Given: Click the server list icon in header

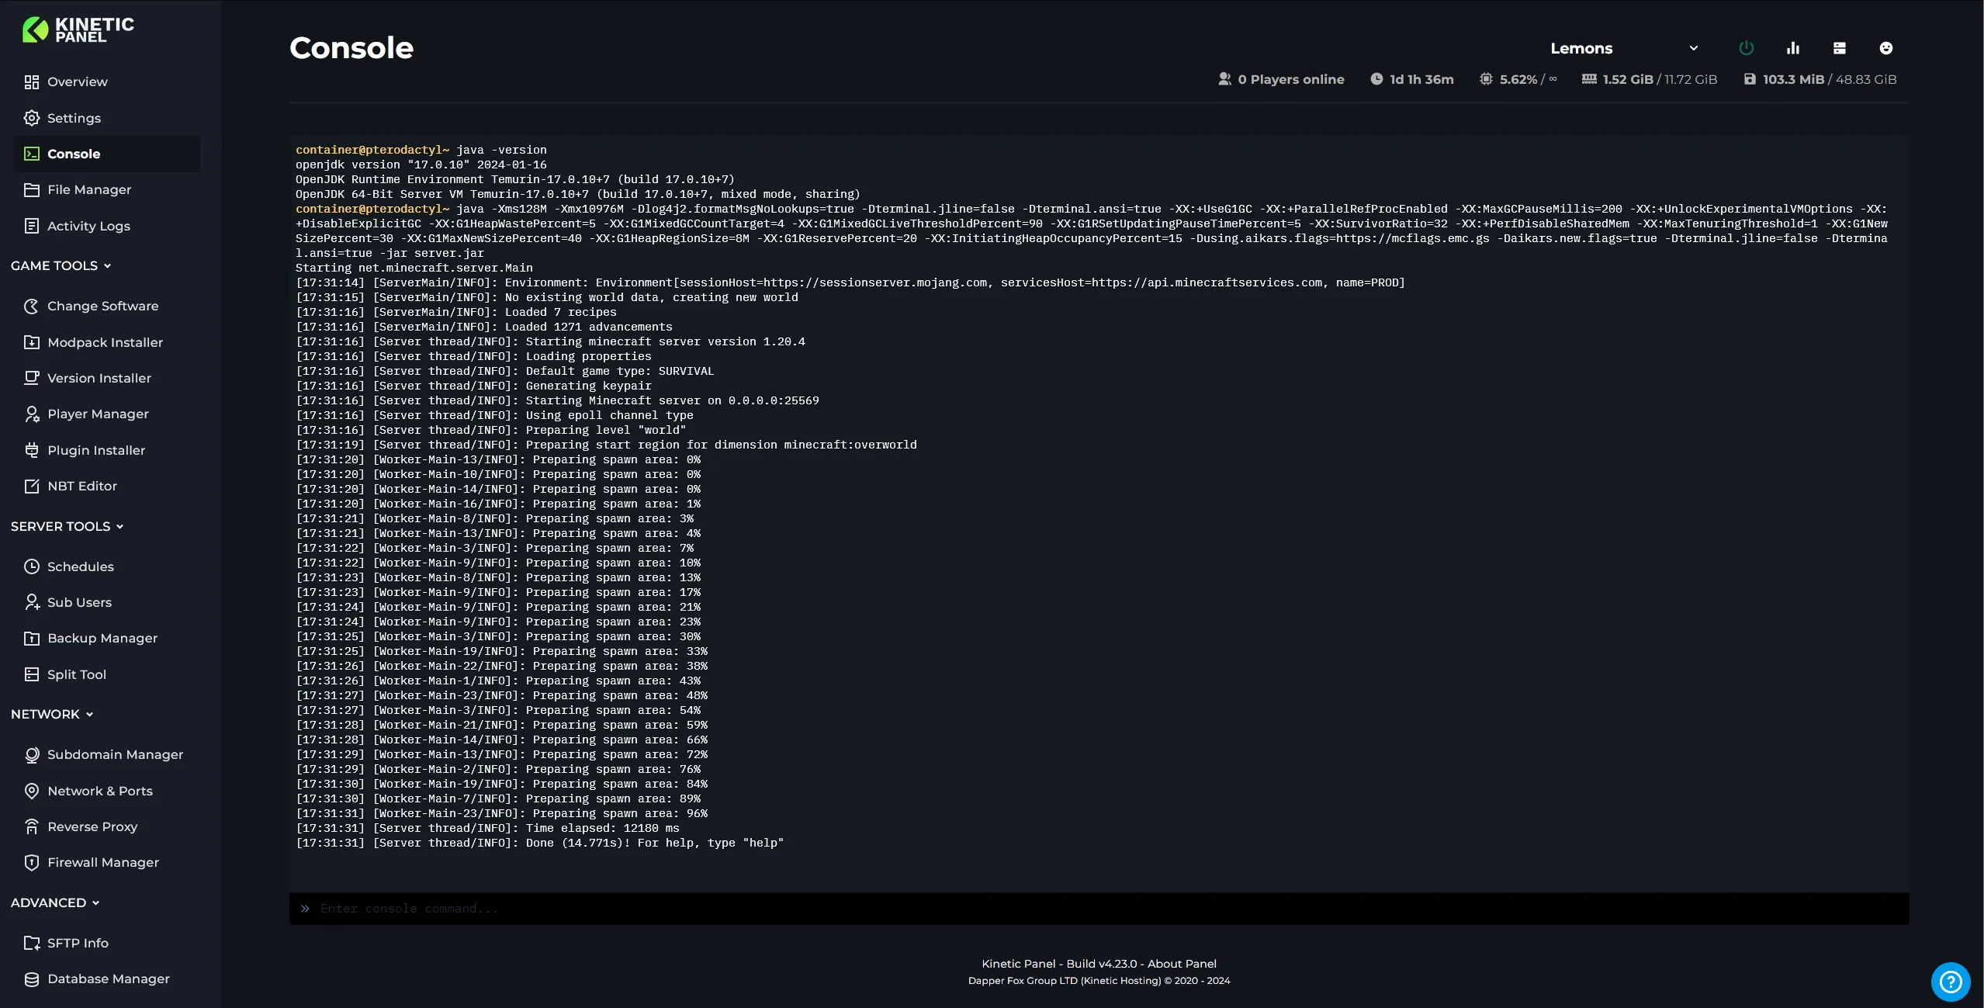Looking at the screenshot, I should 1839,48.
